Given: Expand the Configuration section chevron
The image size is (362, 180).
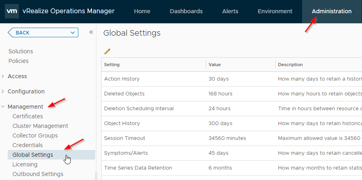Looking at the screenshot, I should coord(3,91).
